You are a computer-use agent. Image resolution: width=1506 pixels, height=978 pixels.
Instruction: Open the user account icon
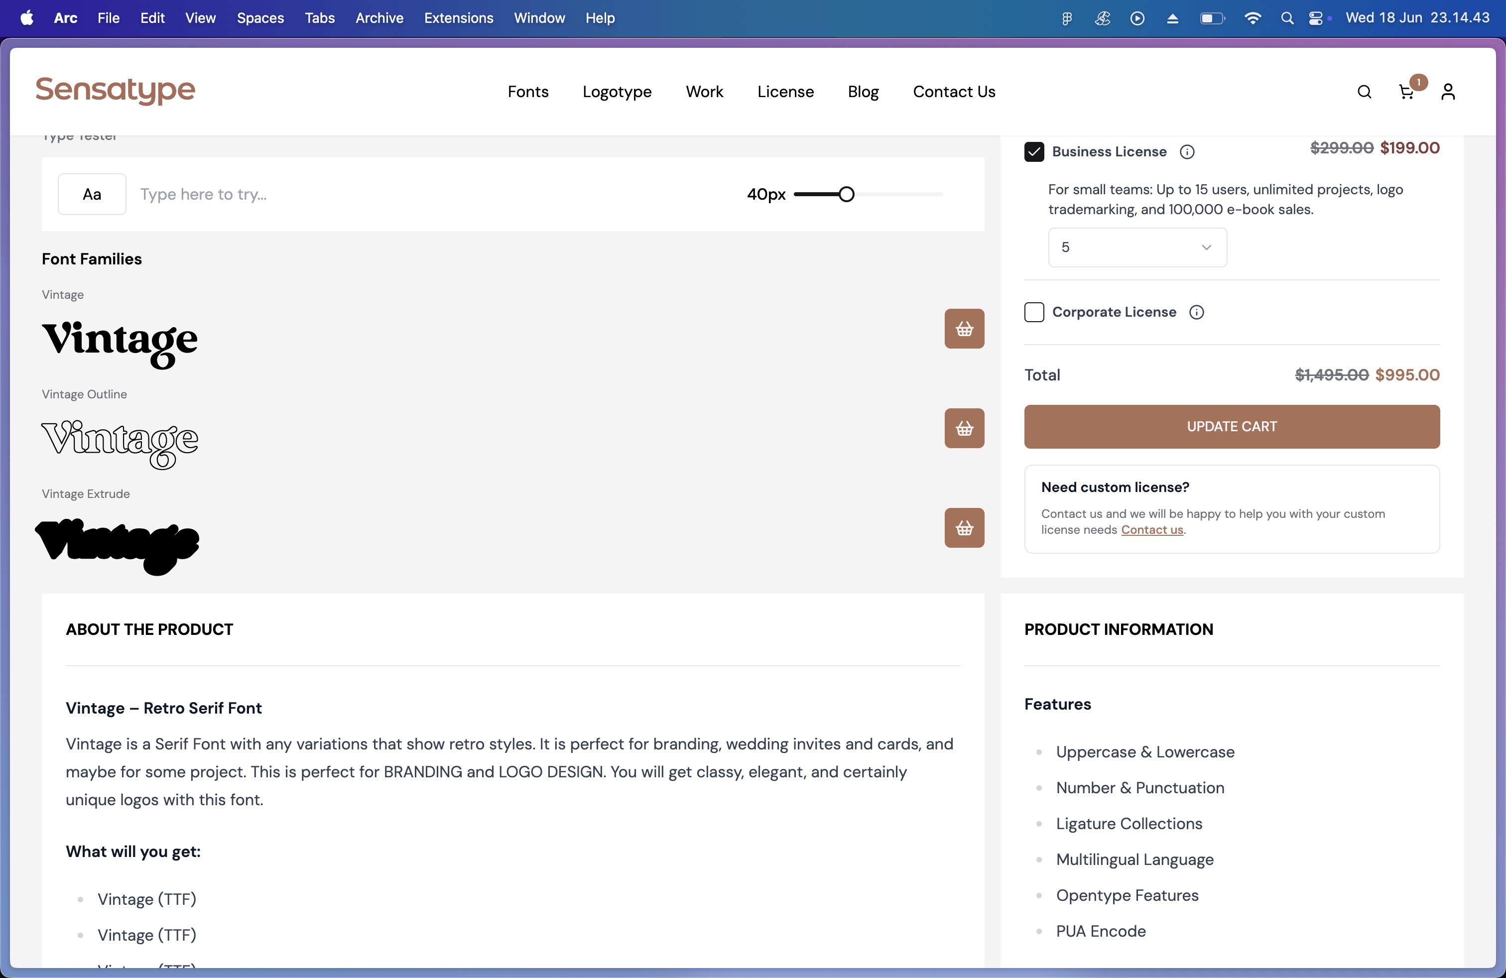click(1448, 92)
